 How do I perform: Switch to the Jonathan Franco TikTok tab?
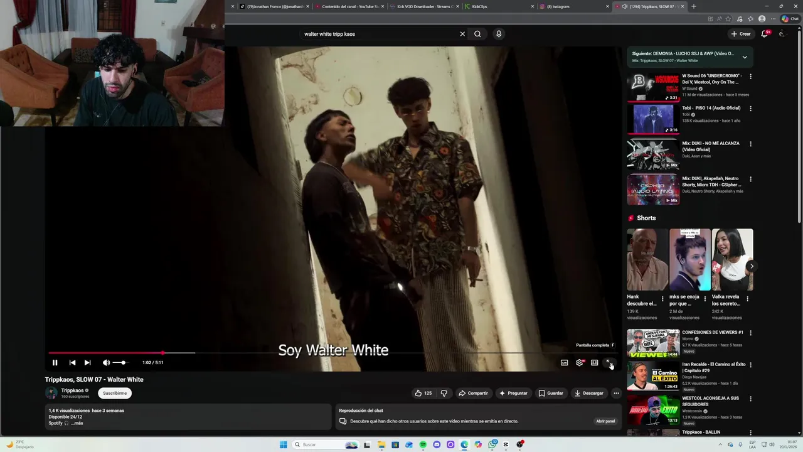[x=274, y=6]
